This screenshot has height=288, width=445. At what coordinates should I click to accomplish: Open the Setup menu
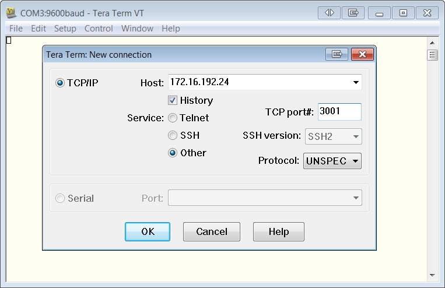(x=65, y=28)
